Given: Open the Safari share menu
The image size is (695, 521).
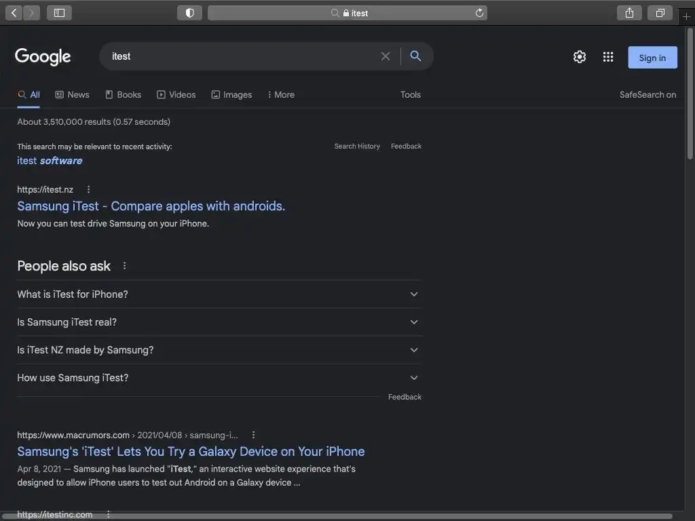Looking at the screenshot, I should [x=629, y=13].
